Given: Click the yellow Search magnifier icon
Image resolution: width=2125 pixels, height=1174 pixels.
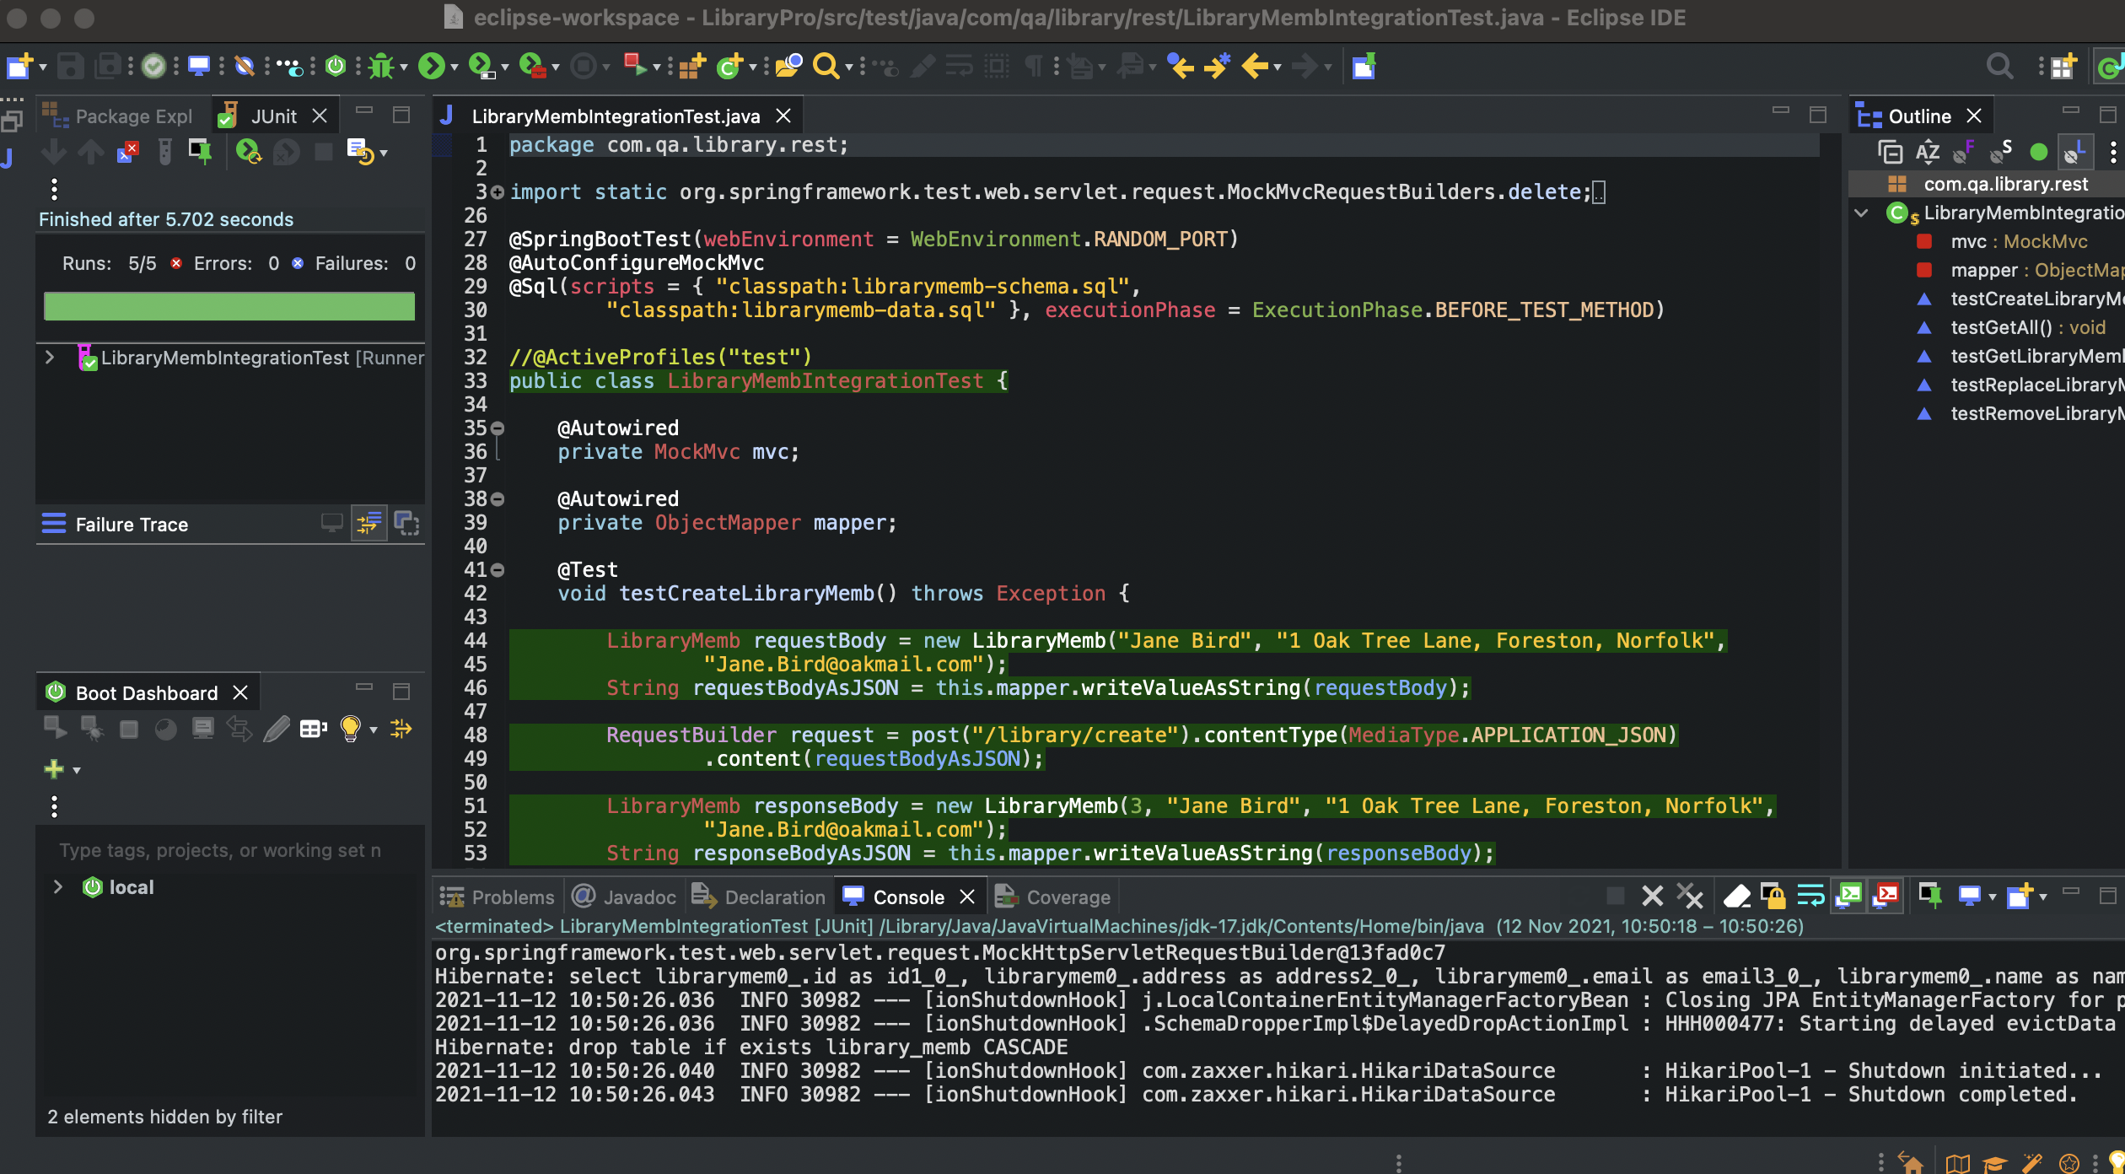Looking at the screenshot, I should tap(826, 66).
